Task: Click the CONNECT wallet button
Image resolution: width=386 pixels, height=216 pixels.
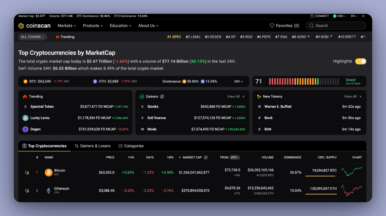Action: [320, 16]
